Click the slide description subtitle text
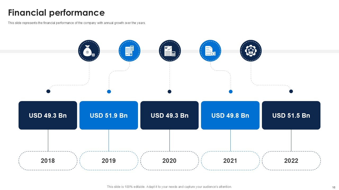Viewport: 339px width, 190px height. (x=77, y=23)
